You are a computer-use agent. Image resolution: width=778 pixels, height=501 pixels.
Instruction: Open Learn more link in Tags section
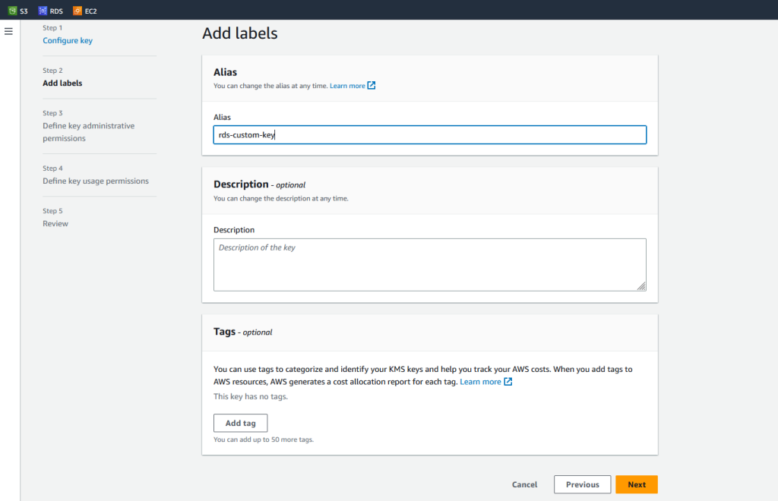(x=480, y=382)
